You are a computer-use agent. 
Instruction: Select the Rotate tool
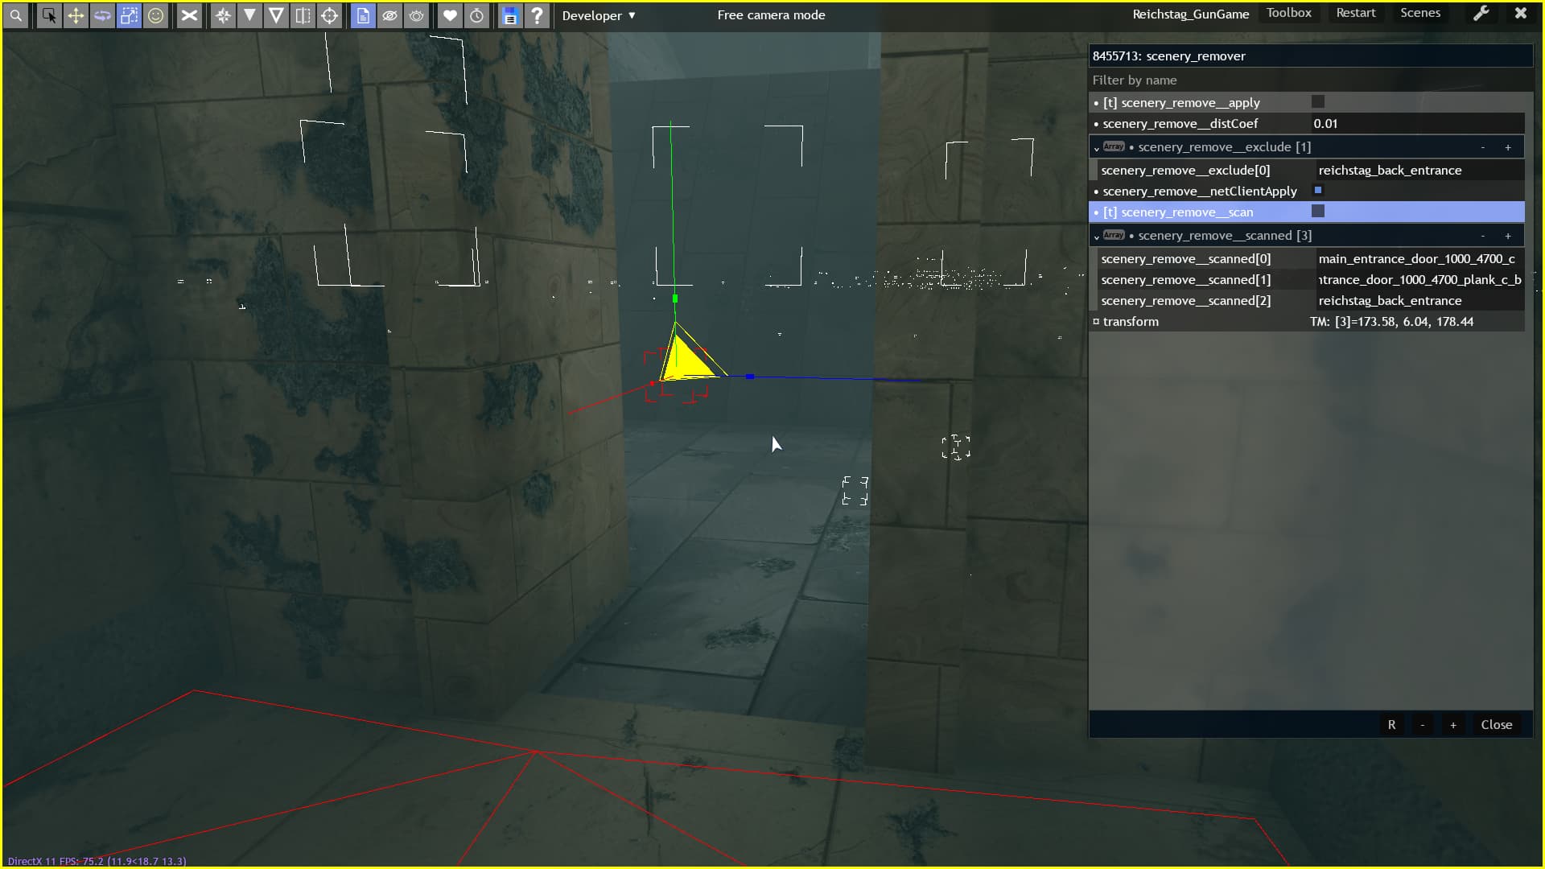click(102, 15)
